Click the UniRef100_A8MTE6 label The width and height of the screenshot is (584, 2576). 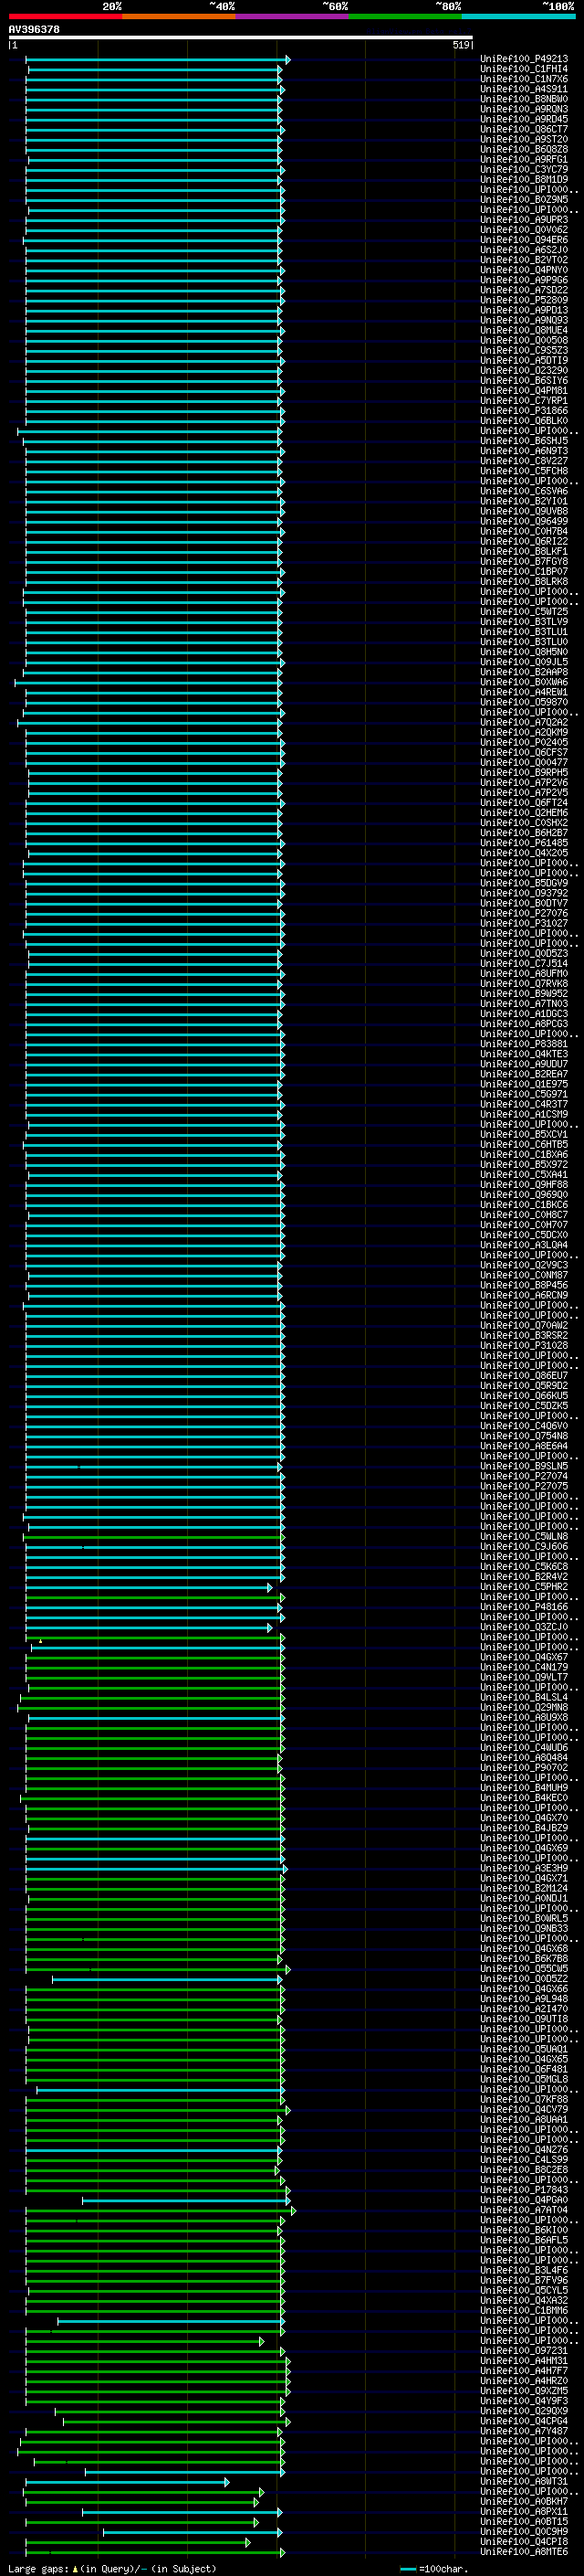coord(524,2551)
